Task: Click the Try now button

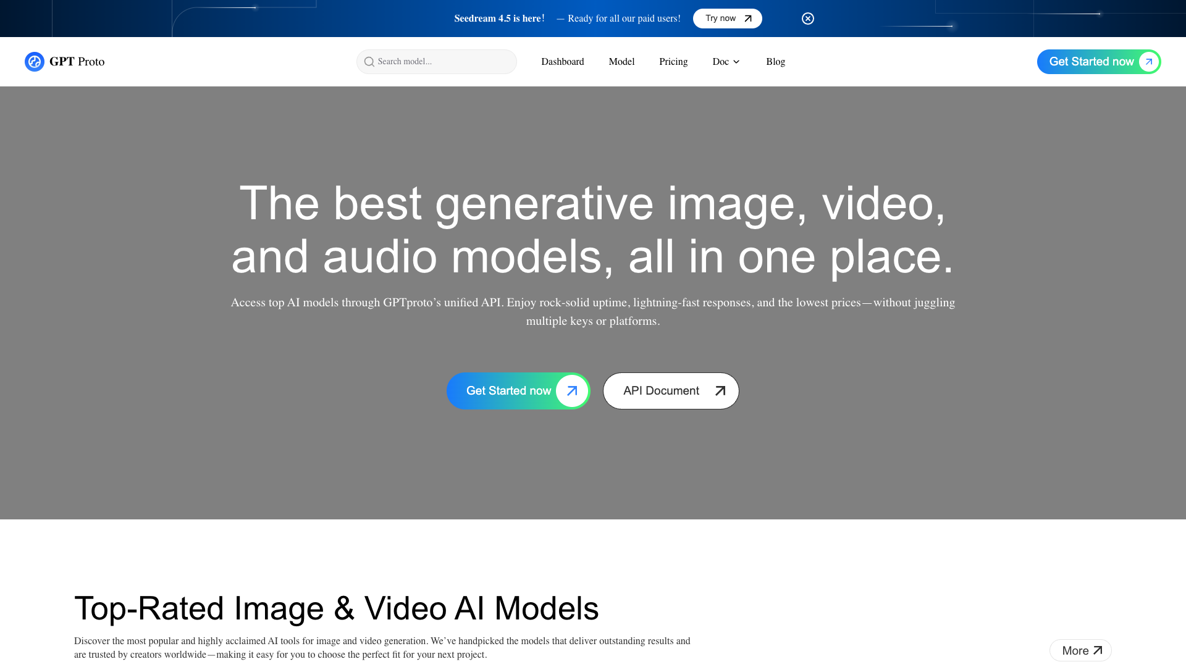Action: [x=728, y=19]
